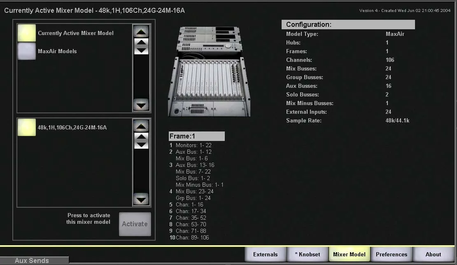Click the 'Currently Active Mixer Model' list label

pyautogui.click(x=75, y=33)
